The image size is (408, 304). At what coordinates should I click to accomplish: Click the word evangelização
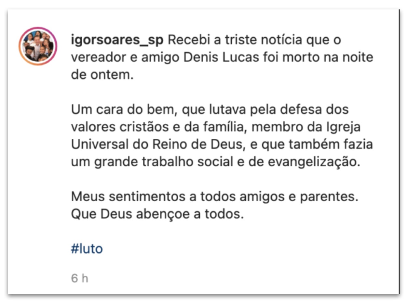[315, 162]
